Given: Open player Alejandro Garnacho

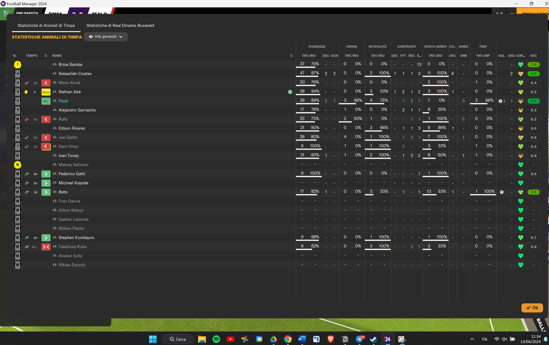Looking at the screenshot, I should point(77,110).
